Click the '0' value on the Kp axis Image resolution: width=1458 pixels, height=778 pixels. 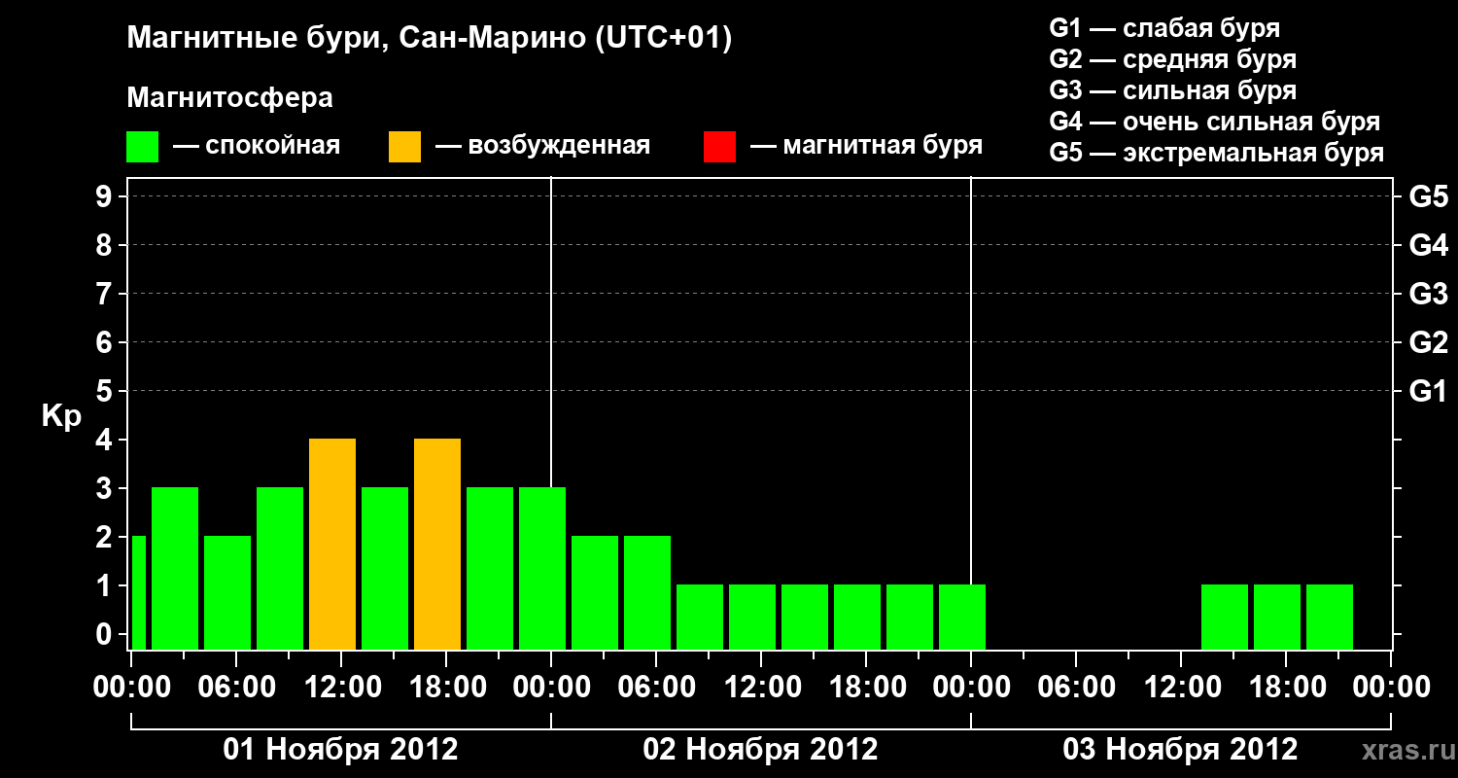pos(106,634)
